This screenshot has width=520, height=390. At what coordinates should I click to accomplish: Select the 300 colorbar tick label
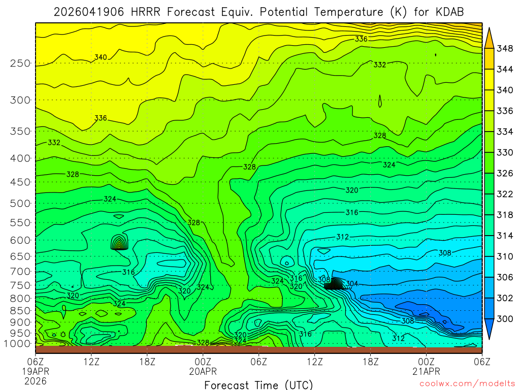(504, 319)
